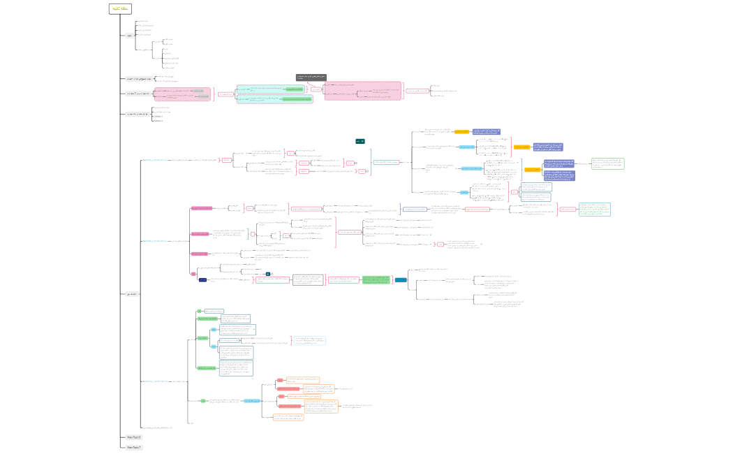Click the green-bordered box at far right
733x454 pixels.
click(x=607, y=163)
